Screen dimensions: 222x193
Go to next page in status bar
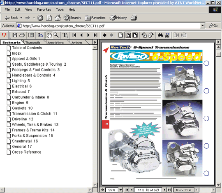(164, 190)
